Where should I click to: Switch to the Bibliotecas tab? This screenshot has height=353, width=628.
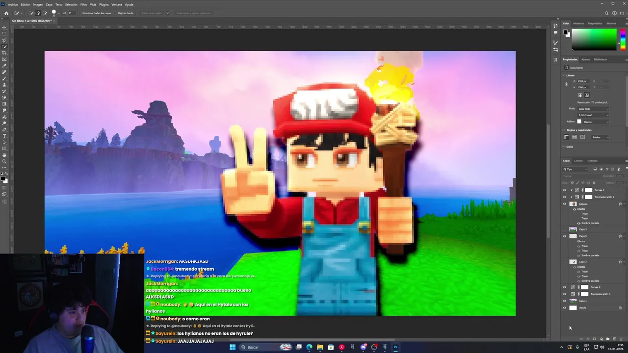point(600,59)
